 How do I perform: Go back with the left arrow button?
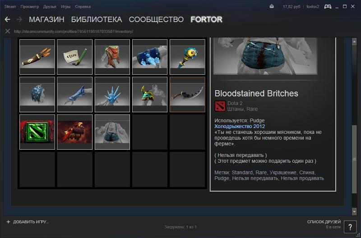point(7,19)
